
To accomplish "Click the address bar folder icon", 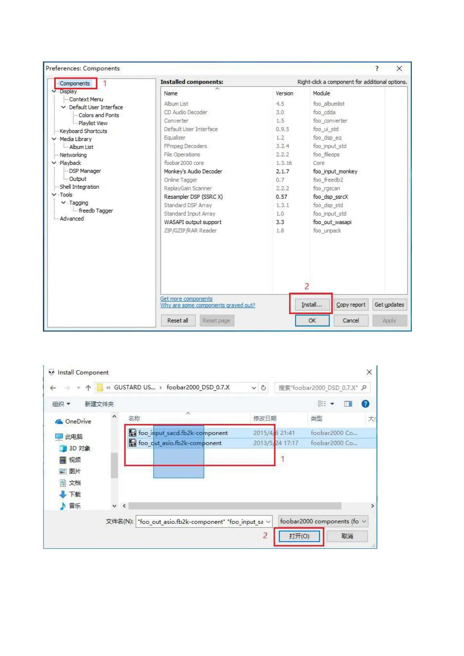I will click(100, 388).
